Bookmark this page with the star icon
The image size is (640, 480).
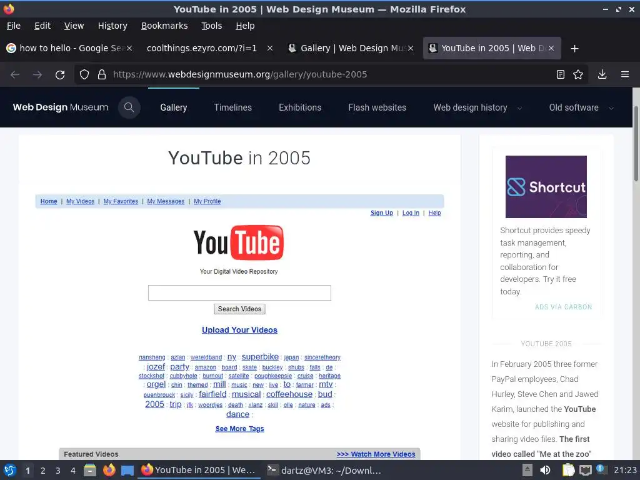578,74
